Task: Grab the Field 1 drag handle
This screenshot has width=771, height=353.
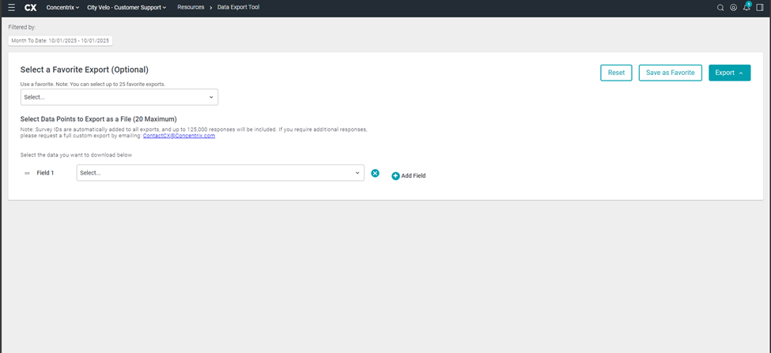Action: [27, 173]
